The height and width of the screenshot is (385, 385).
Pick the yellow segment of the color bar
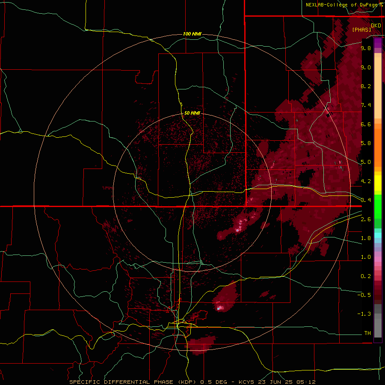[378, 183]
